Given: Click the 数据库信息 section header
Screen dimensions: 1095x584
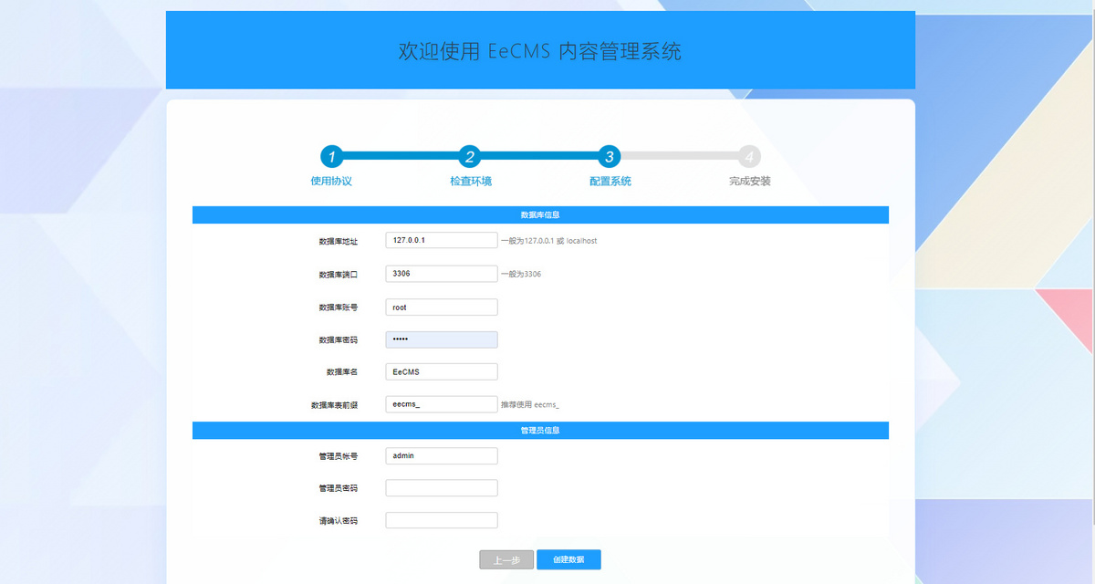Looking at the screenshot, I should [x=540, y=215].
